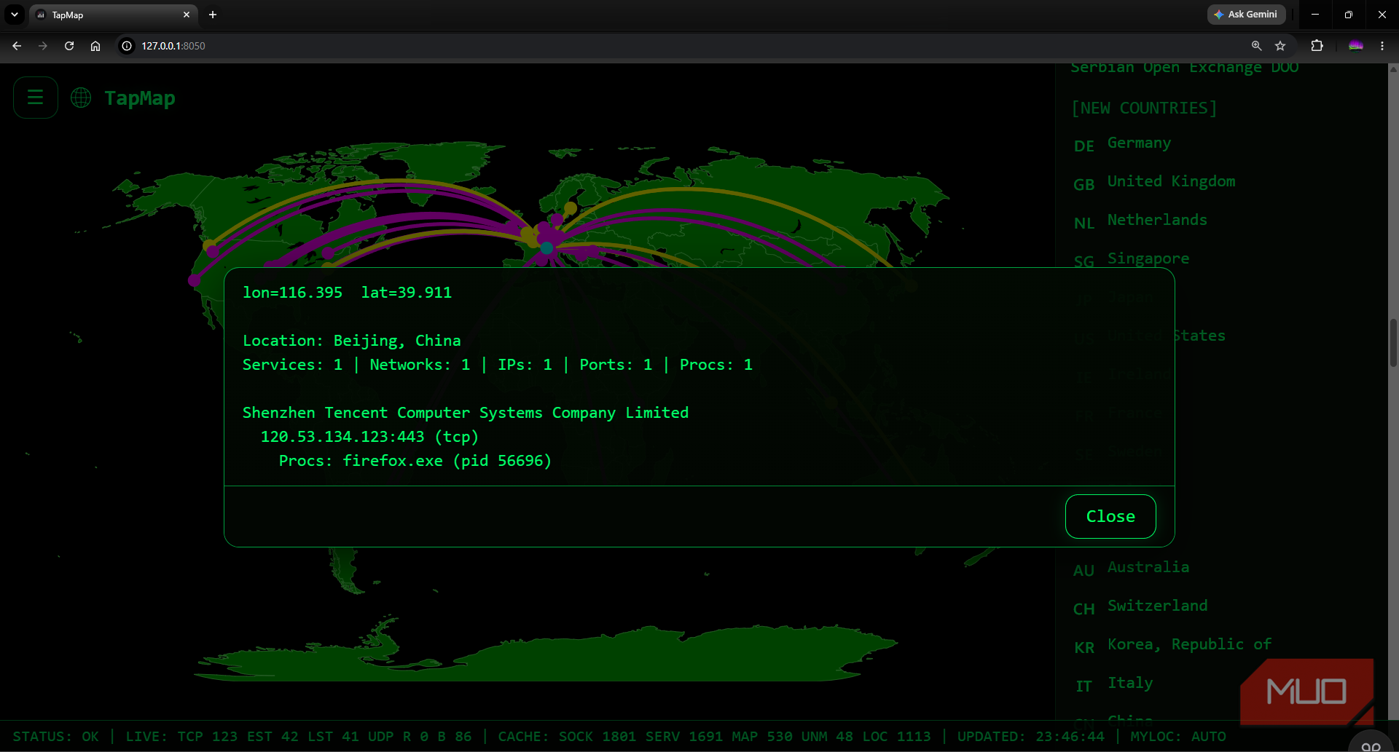Open the Chrome three-dot menu
This screenshot has height=752, width=1399.
click(1382, 46)
